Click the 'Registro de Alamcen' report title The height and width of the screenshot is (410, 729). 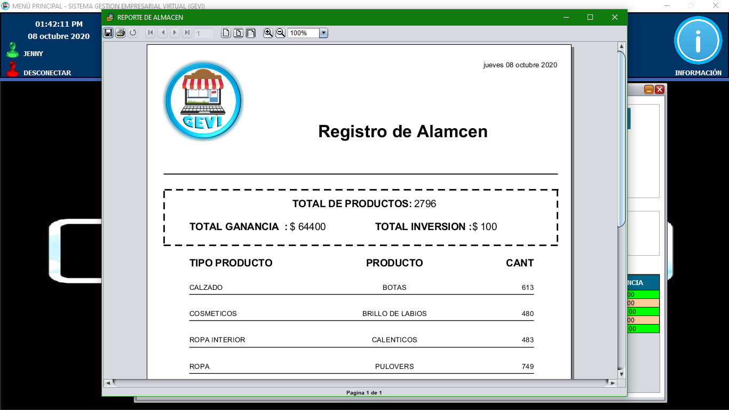tap(403, 131)
